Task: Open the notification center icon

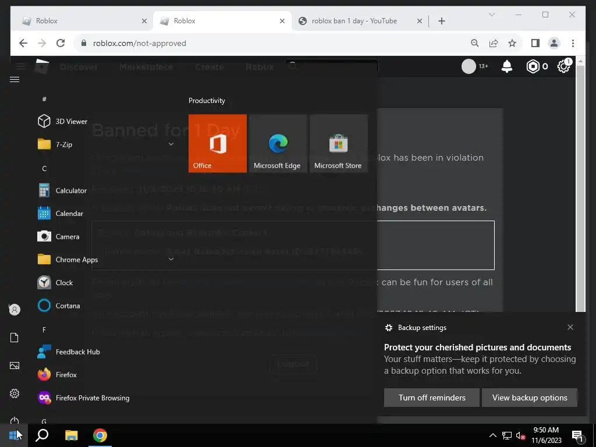Action: pyautogui.click(x=577, y=435)
